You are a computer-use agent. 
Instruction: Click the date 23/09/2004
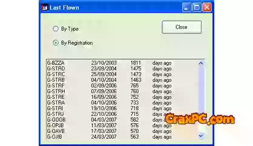(104, 68)
